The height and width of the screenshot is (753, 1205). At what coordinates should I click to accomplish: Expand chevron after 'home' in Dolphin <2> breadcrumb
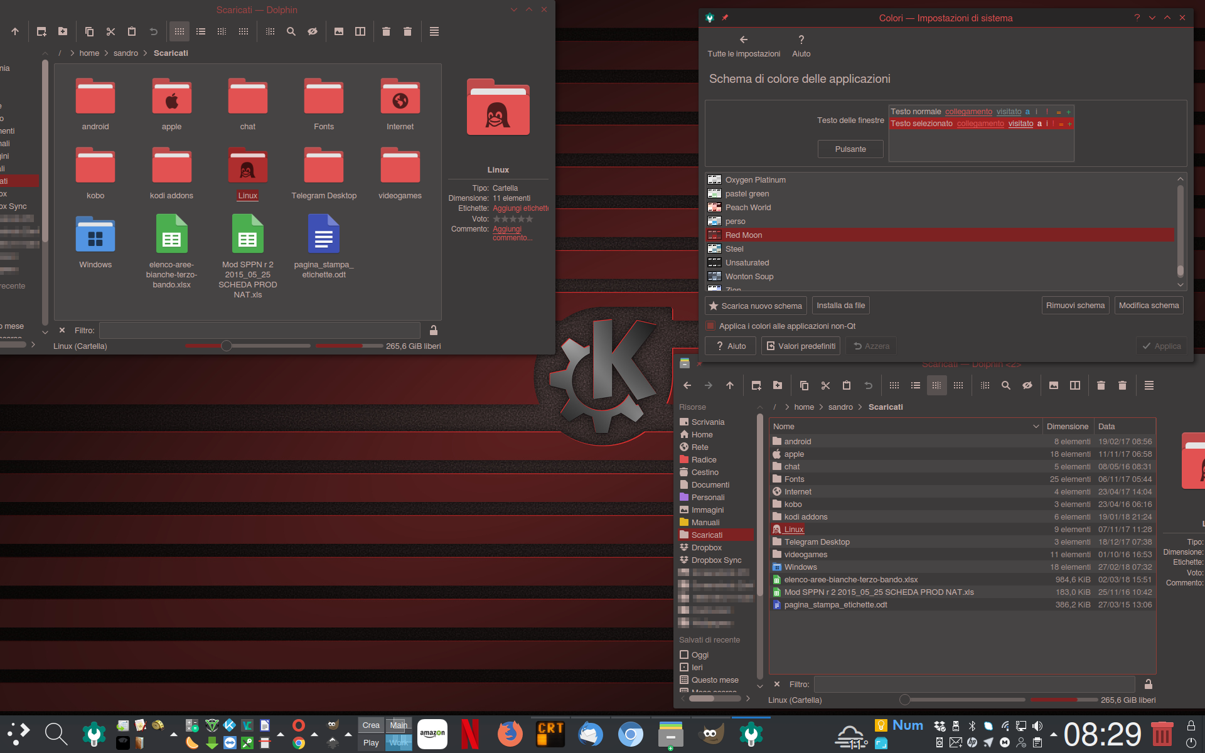[821, 407]
